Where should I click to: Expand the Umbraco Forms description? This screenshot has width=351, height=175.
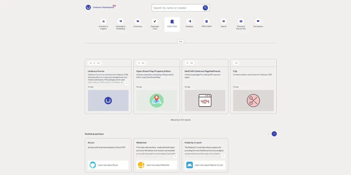(x=126, y=83)
